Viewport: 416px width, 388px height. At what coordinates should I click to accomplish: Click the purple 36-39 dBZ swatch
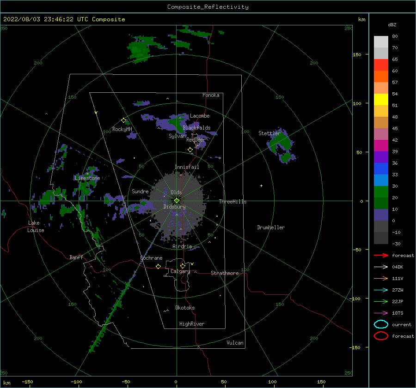click(x=381, y=157)
